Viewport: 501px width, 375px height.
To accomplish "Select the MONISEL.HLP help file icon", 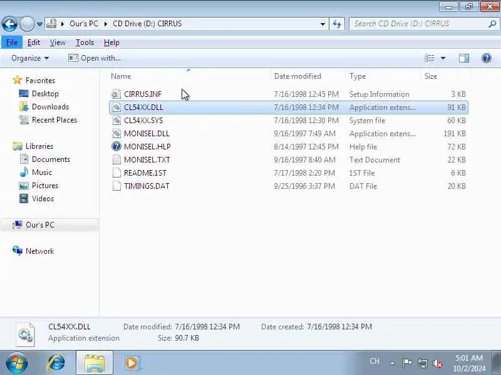I will pos(116,146).
